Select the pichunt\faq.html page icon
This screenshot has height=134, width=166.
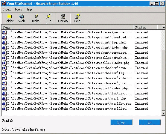tap(4, 43)
